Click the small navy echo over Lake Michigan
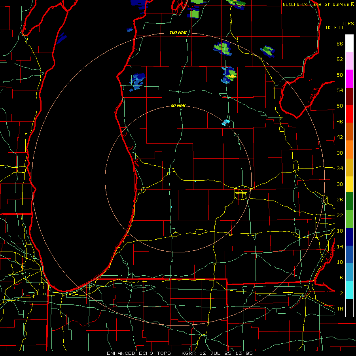This screenshot has height=356, width=356. [x=62, y=38]
